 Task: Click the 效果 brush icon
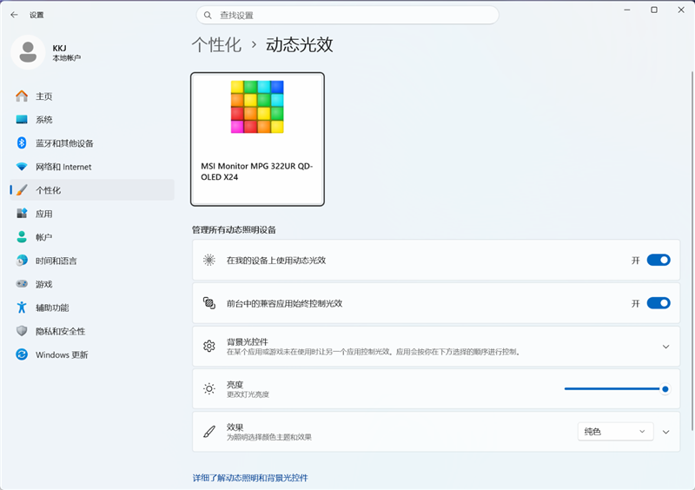209,432
